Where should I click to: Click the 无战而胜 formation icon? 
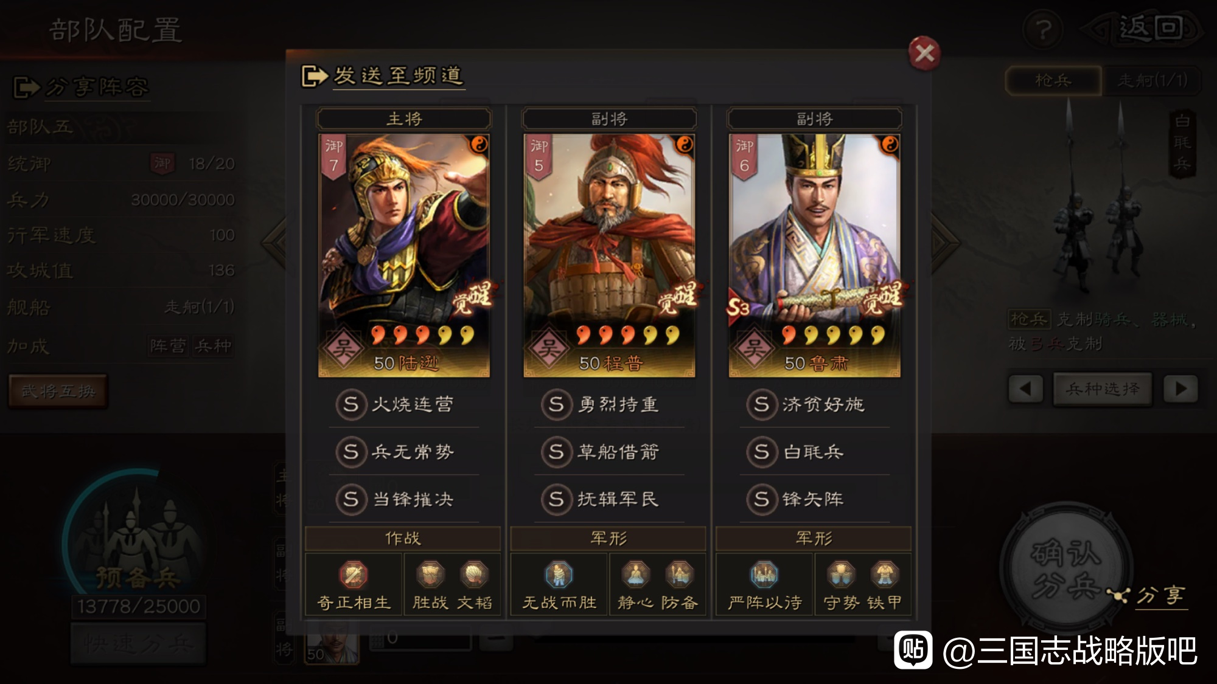pos(559,575)
